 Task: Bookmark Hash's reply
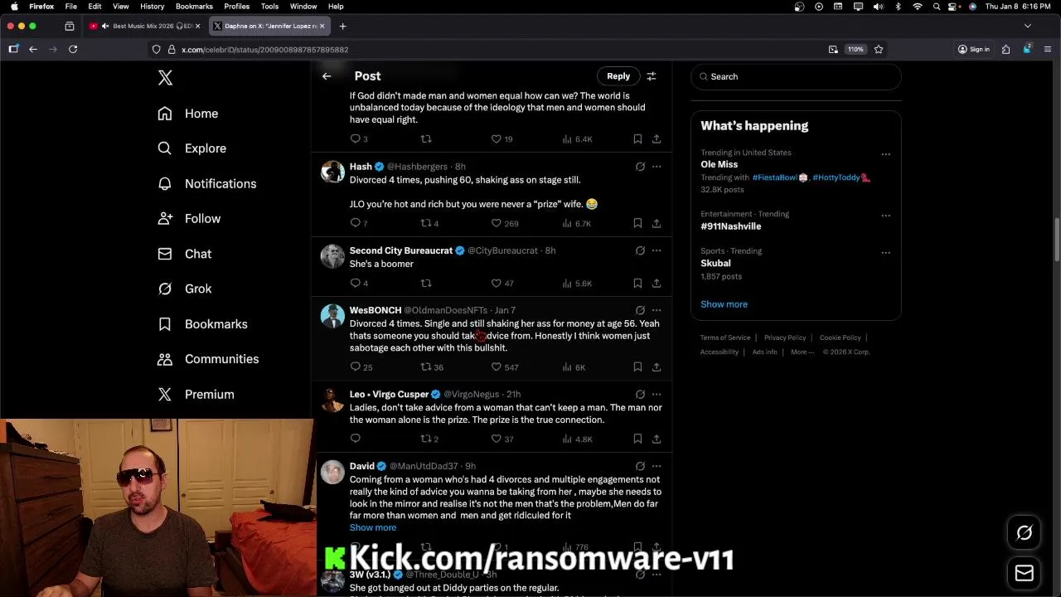pyautogui.click(x=637, y=223)
